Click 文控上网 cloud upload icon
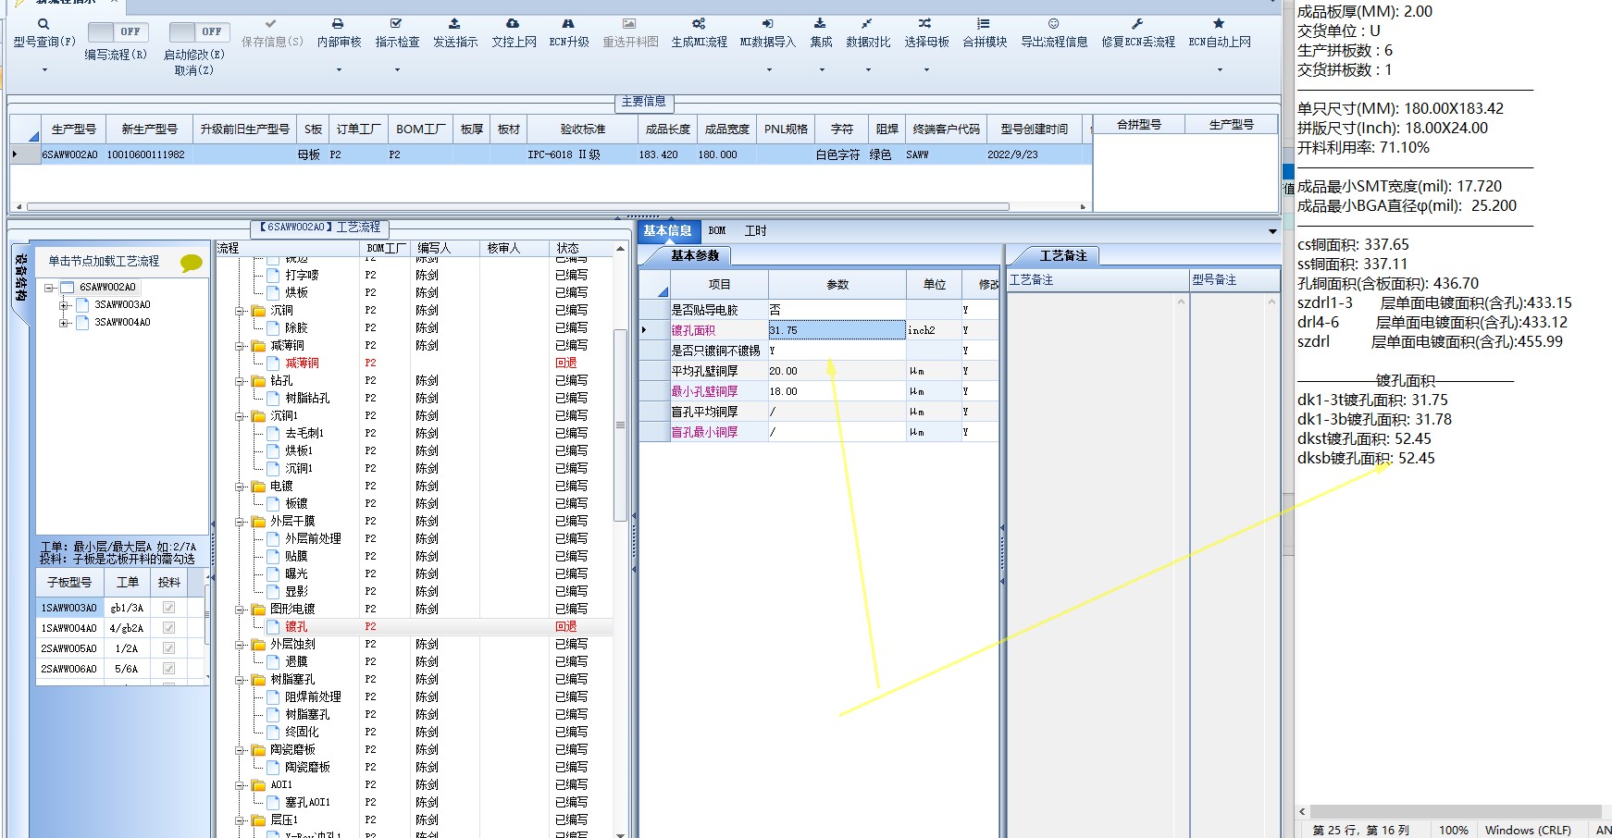 pyautogui.click(x=513, y=23)
